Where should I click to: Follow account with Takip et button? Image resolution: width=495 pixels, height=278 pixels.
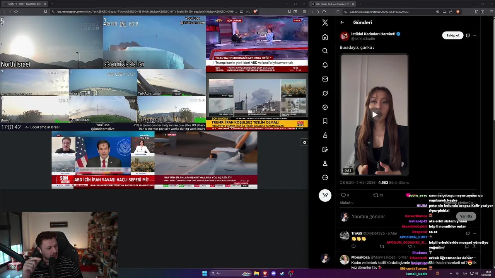(452, 35)
